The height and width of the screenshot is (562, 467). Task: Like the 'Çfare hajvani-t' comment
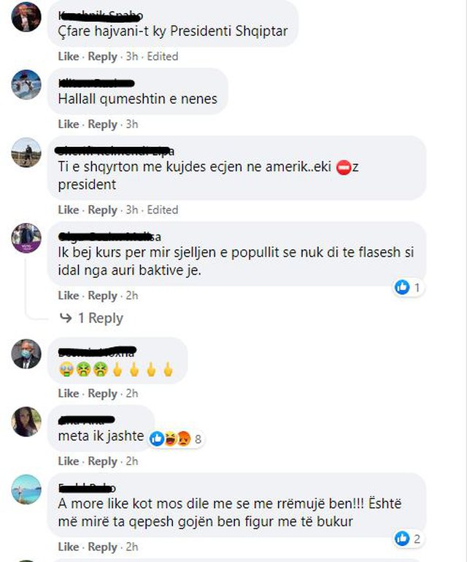69,56
